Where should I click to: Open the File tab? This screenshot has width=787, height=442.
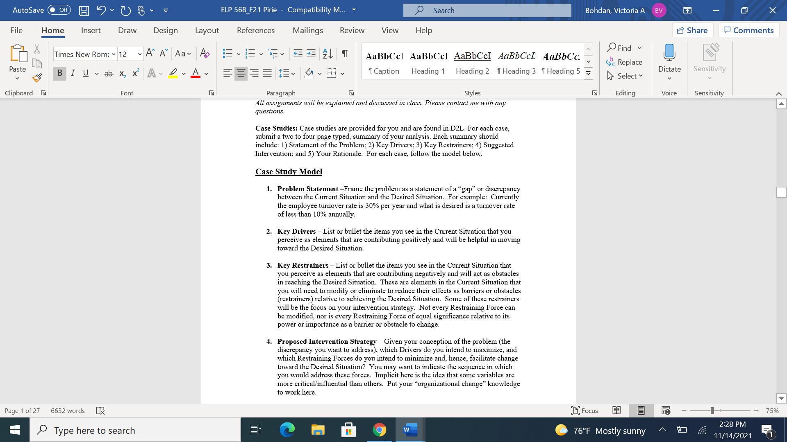(x=16, y=30)
